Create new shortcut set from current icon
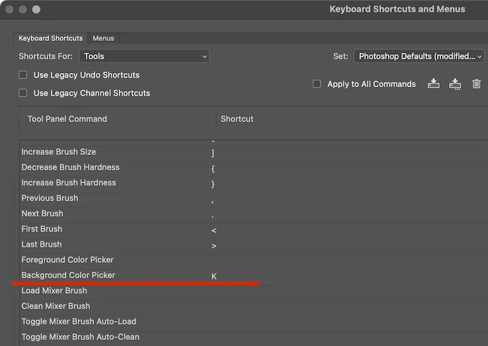This screenshot has height=346, width=488. pos(454,84)
